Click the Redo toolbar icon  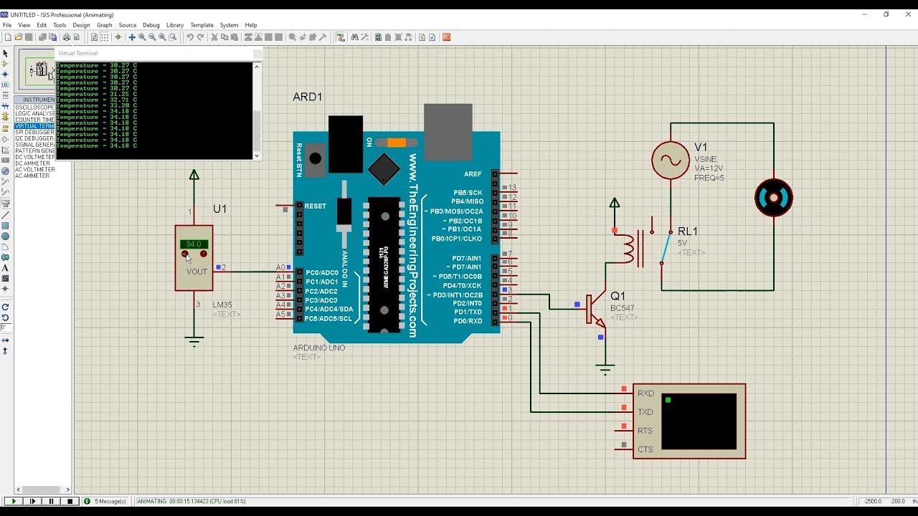[200, 37]
